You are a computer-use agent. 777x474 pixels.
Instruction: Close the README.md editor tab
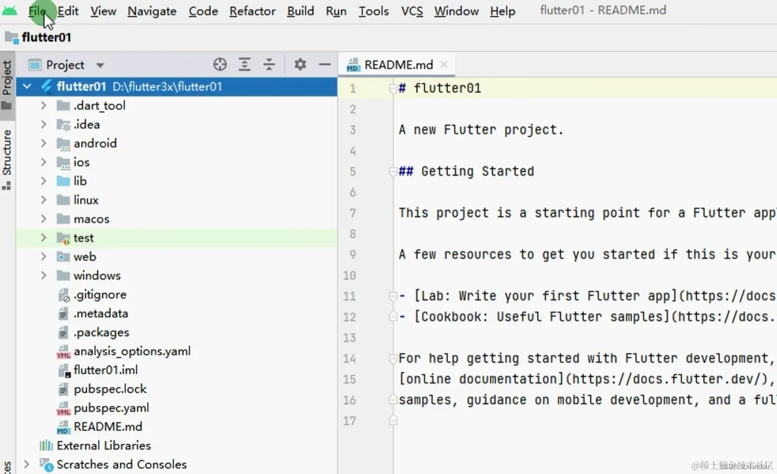(x=444, y=64)
